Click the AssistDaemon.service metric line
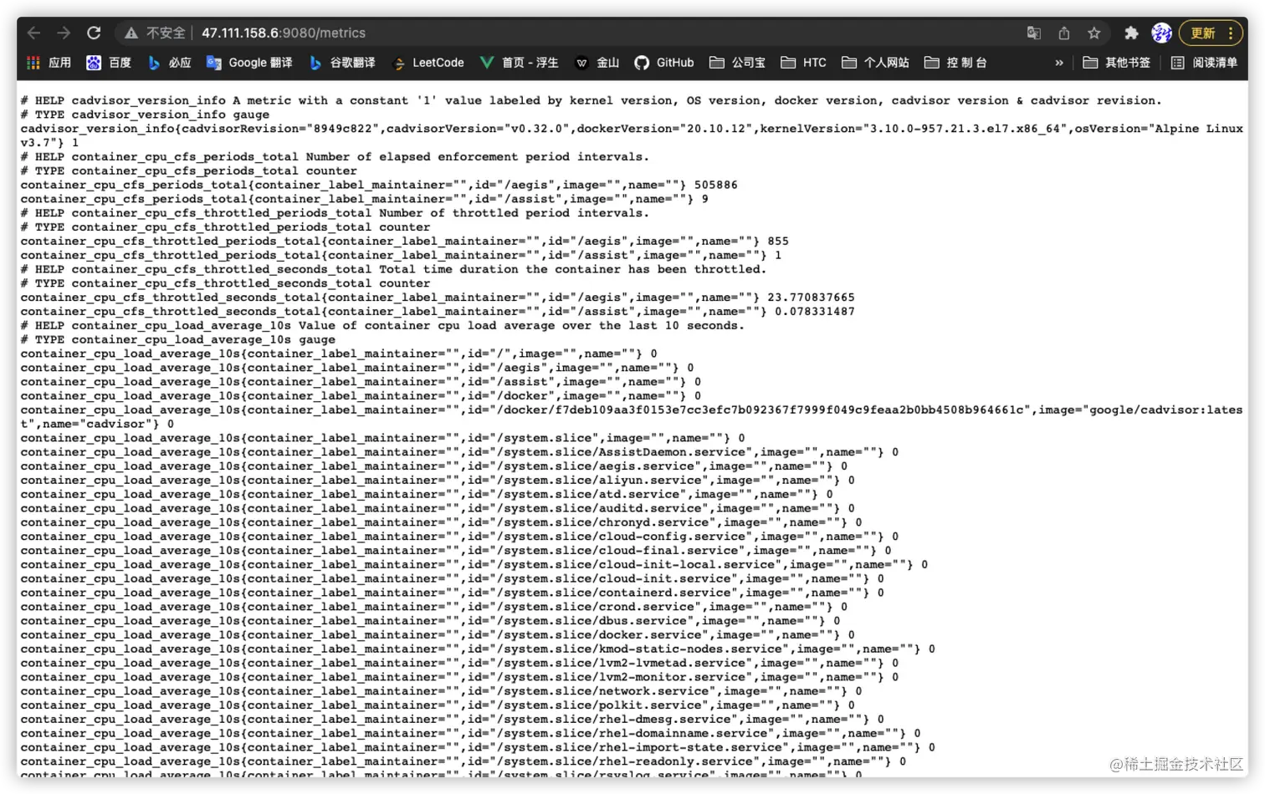This screenshot has height=794, width=1265. coord(459,452)
